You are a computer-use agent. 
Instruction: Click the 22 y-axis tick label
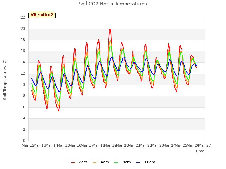[23, 17]
